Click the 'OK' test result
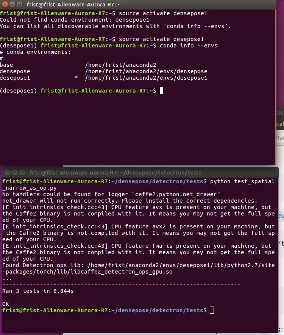284x335 pixels. pos(6,304)
